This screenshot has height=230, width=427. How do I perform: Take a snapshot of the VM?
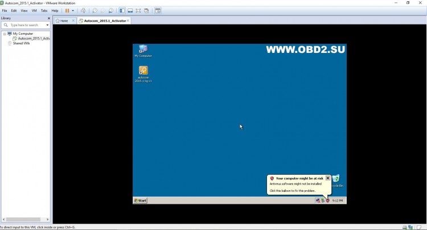[x=95, y=11]
